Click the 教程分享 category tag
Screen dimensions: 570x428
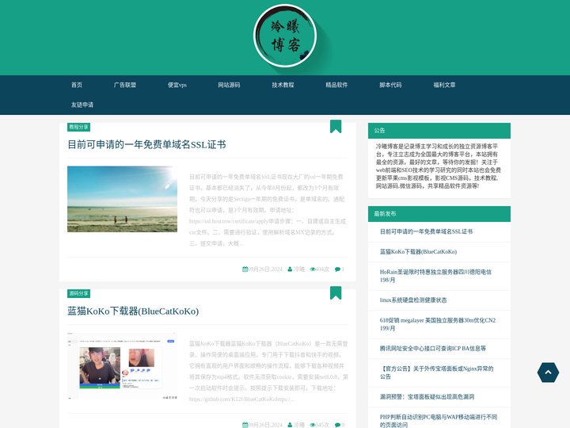pos(78,127)
